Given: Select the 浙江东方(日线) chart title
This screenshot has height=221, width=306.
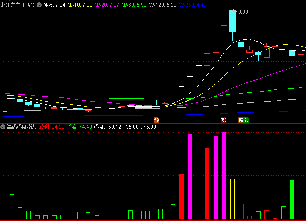Looking at the screenshot, I should [17, 5].
